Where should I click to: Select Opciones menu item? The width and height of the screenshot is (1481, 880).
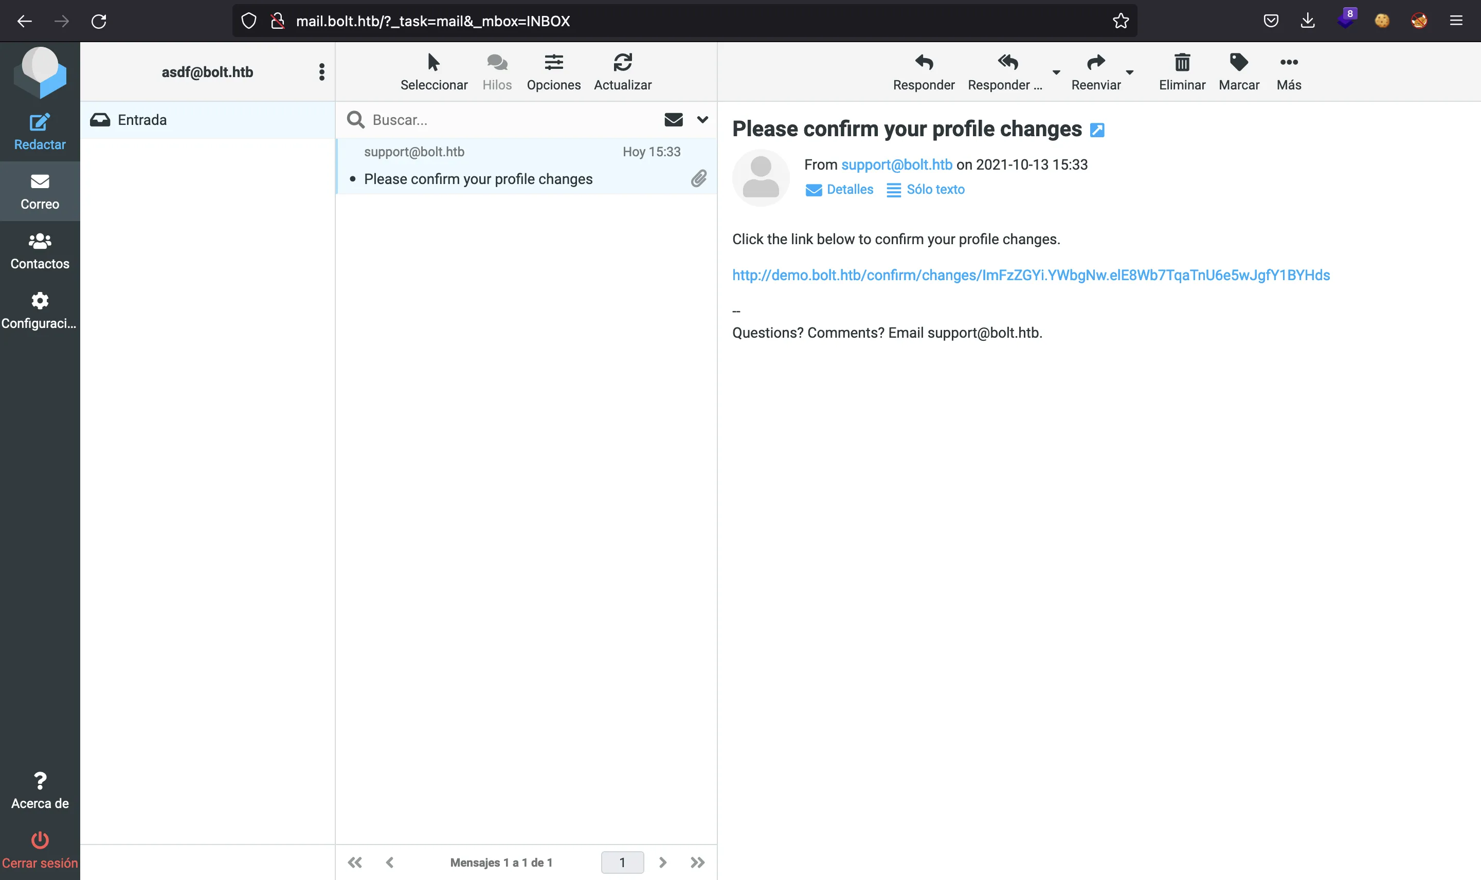coord(552,71)
